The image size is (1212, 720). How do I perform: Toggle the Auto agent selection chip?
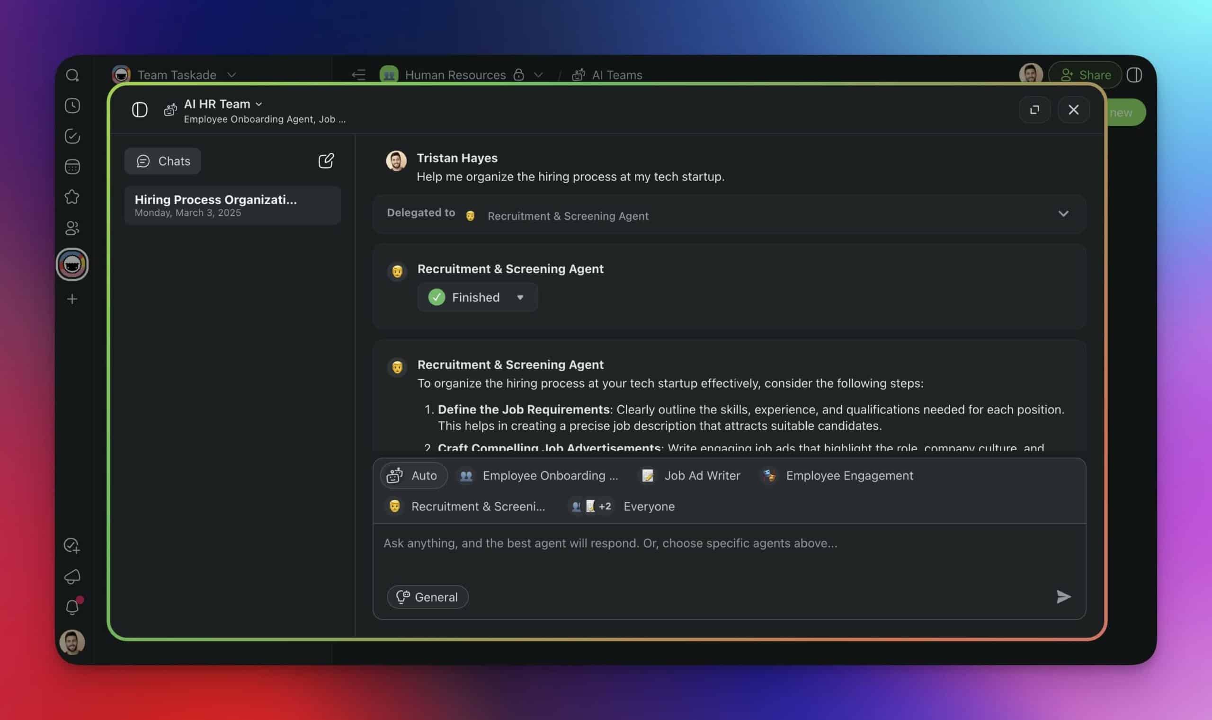(413, 475)
